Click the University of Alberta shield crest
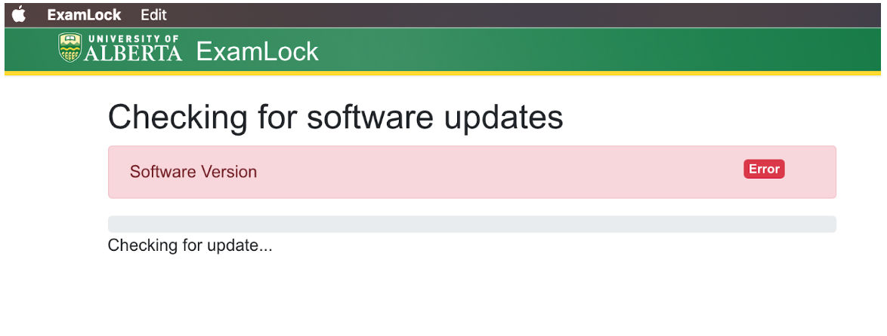The height and width of the screenshot is (336, 887). 70,47
